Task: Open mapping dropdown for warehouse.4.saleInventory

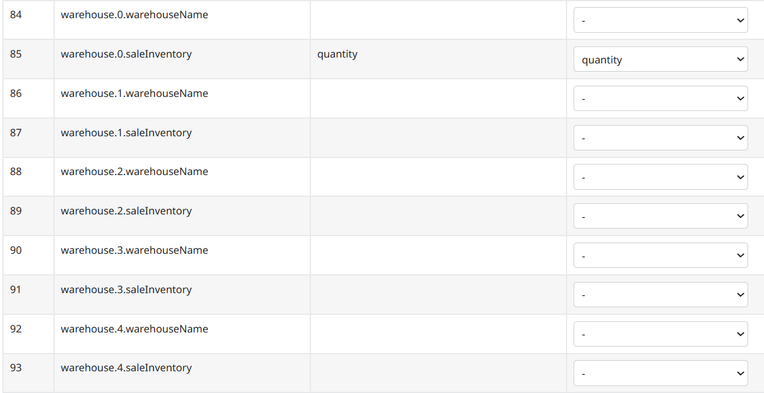Action: (660, 373)
